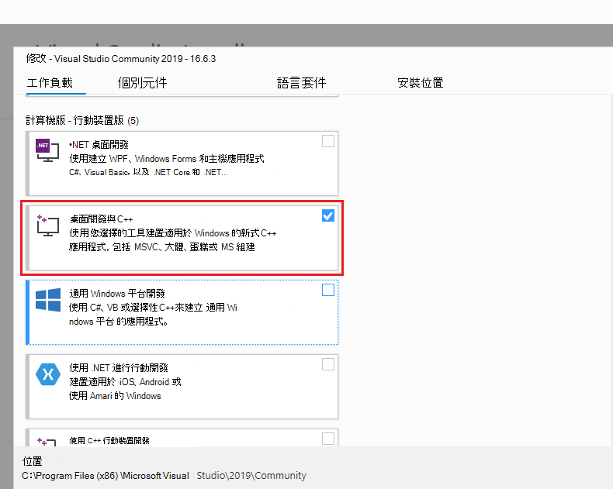Click the '桌面開發與 C++' workload title
The width and height of the screenshot is (613, 489).
click(x=101, y=219)
